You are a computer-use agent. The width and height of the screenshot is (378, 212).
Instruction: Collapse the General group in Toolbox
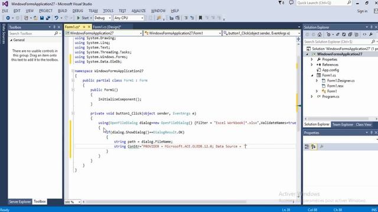(x=11, y=40)
